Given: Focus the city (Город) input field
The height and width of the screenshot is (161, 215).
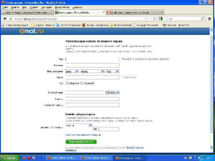Looking at the screenshot, I should 92,77.
